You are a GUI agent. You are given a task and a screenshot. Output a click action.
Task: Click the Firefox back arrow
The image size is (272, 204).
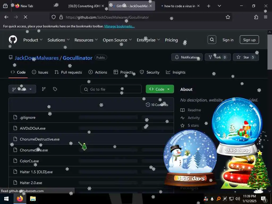6,17
